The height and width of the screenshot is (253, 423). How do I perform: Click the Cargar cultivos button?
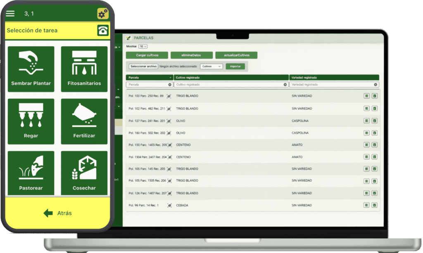(147, 55)
